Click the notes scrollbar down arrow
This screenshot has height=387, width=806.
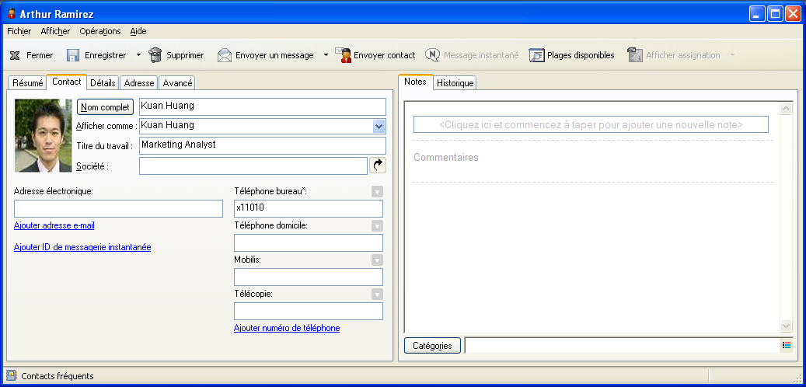[787, 326]
